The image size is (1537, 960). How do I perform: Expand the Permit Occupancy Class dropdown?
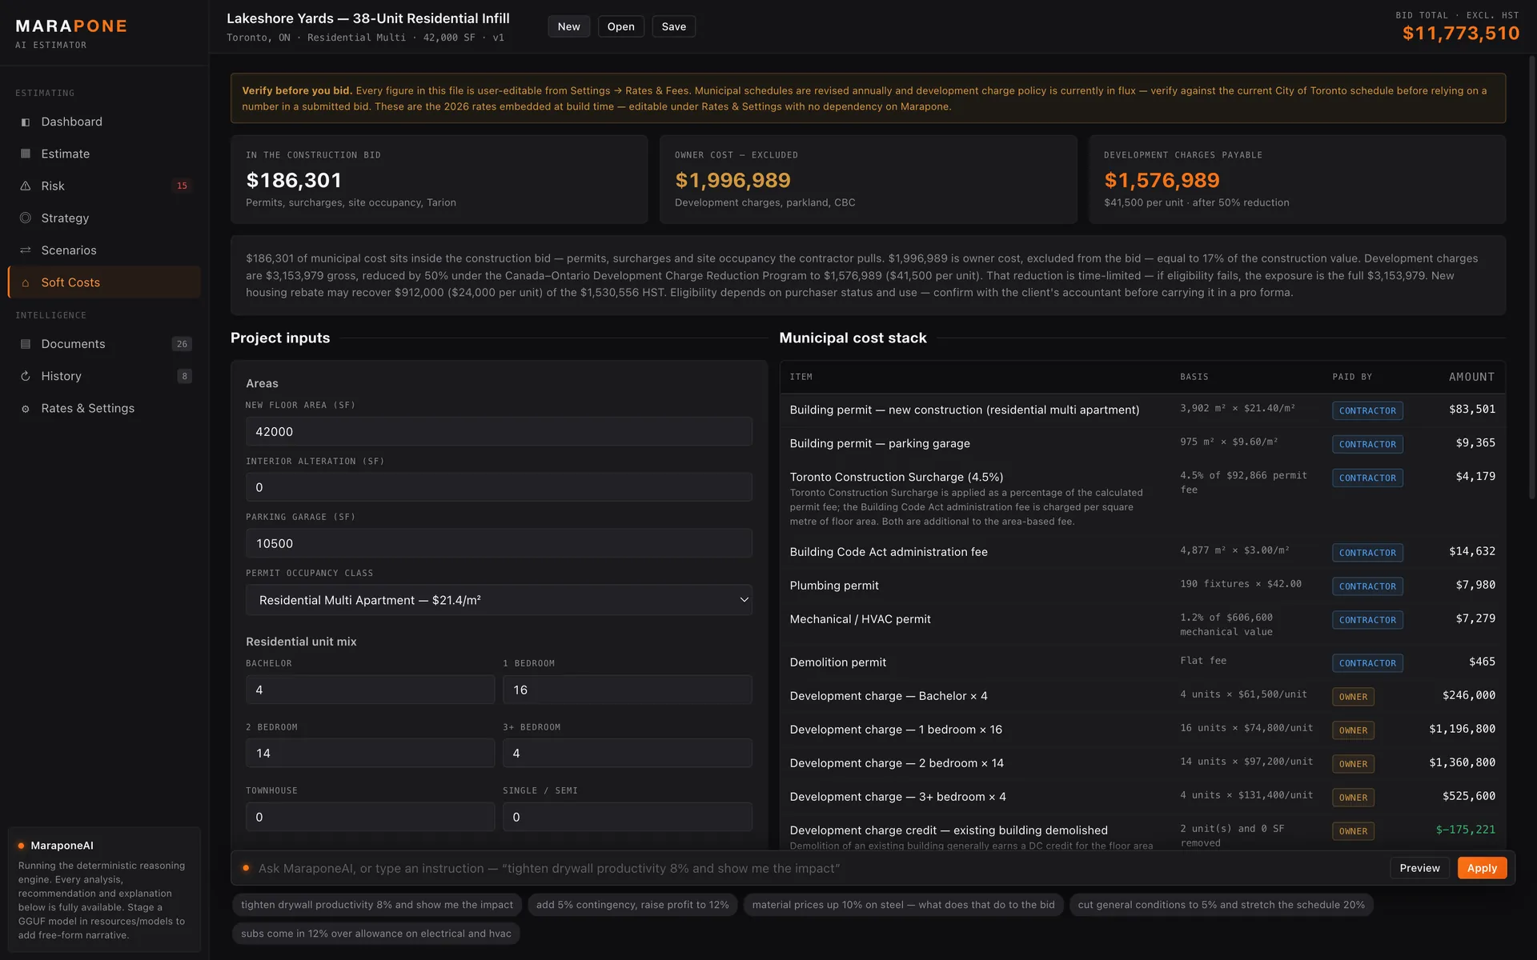pyautogui.click(x=499, y=600)
